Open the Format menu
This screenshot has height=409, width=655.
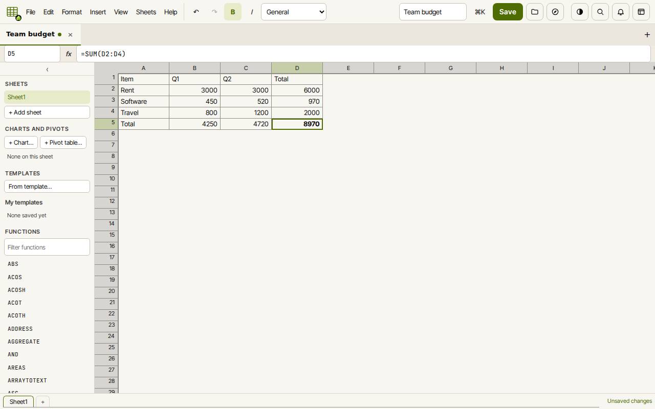(x=72, y=12)
